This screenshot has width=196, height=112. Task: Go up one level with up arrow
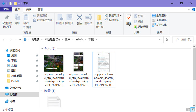(x=20, y=40)
